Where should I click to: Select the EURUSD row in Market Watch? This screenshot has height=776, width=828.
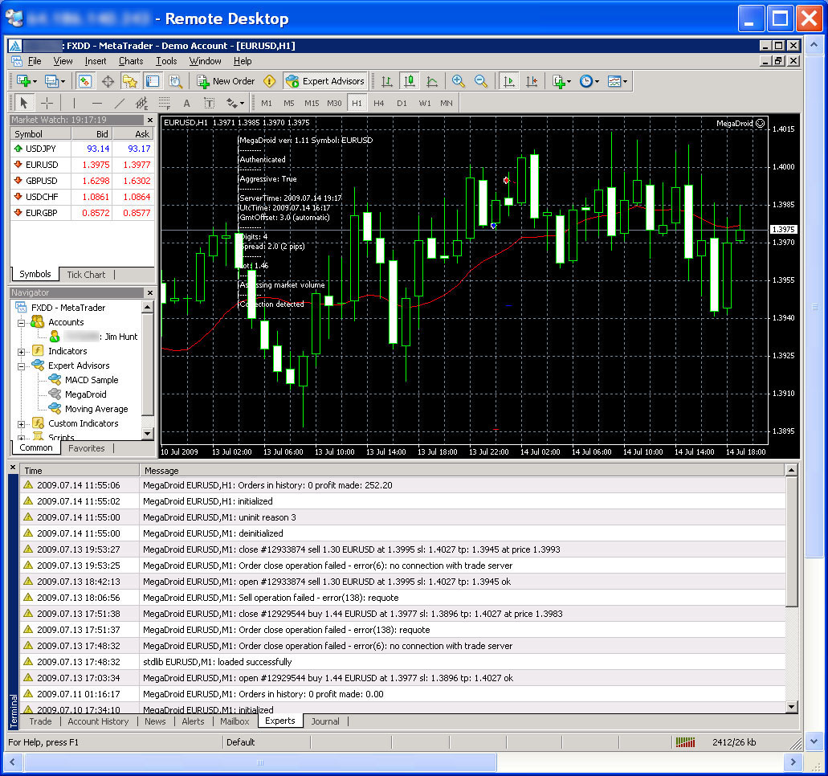tap(83, 165)
